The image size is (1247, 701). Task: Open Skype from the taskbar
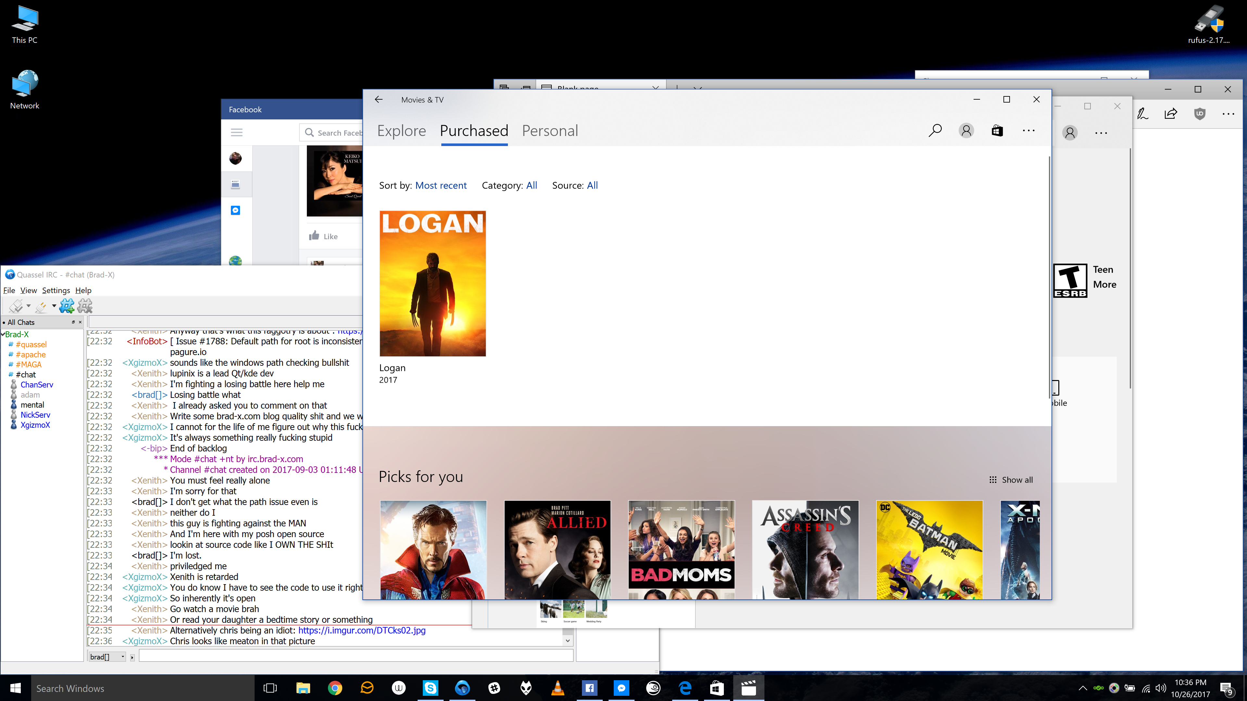tap(430, 688)
